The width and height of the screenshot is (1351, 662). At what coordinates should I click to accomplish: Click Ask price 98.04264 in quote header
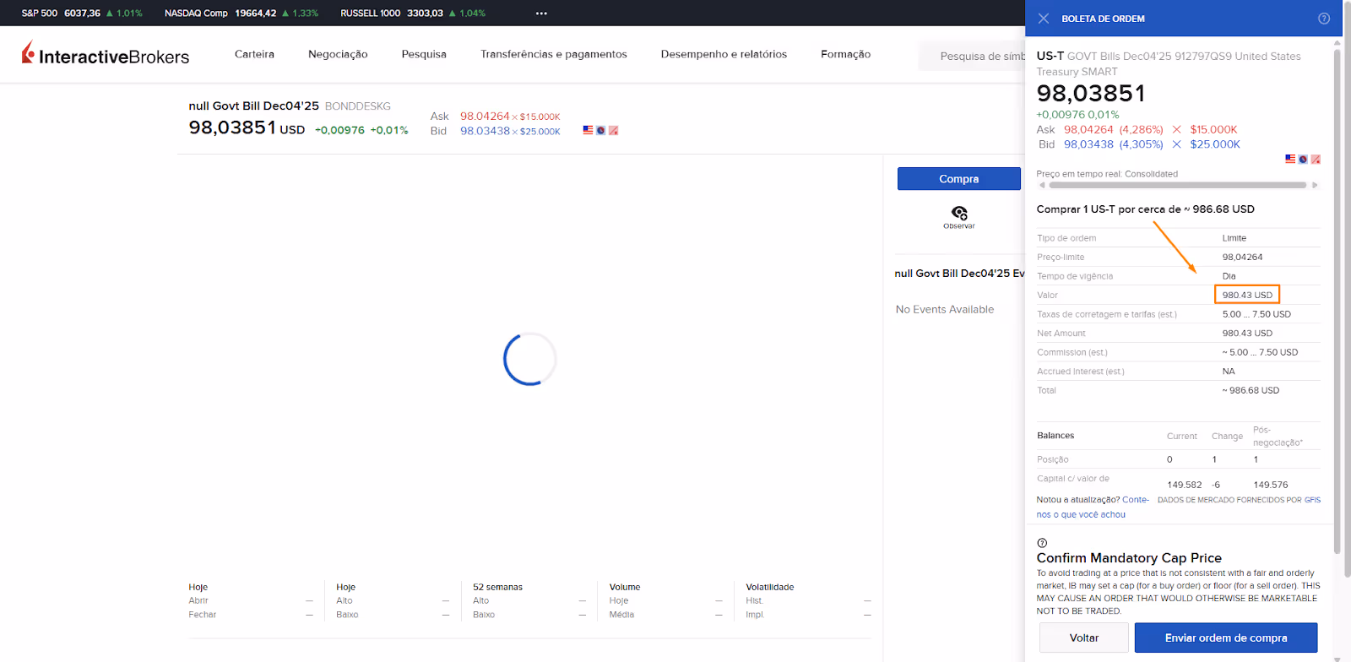point(485,117)
